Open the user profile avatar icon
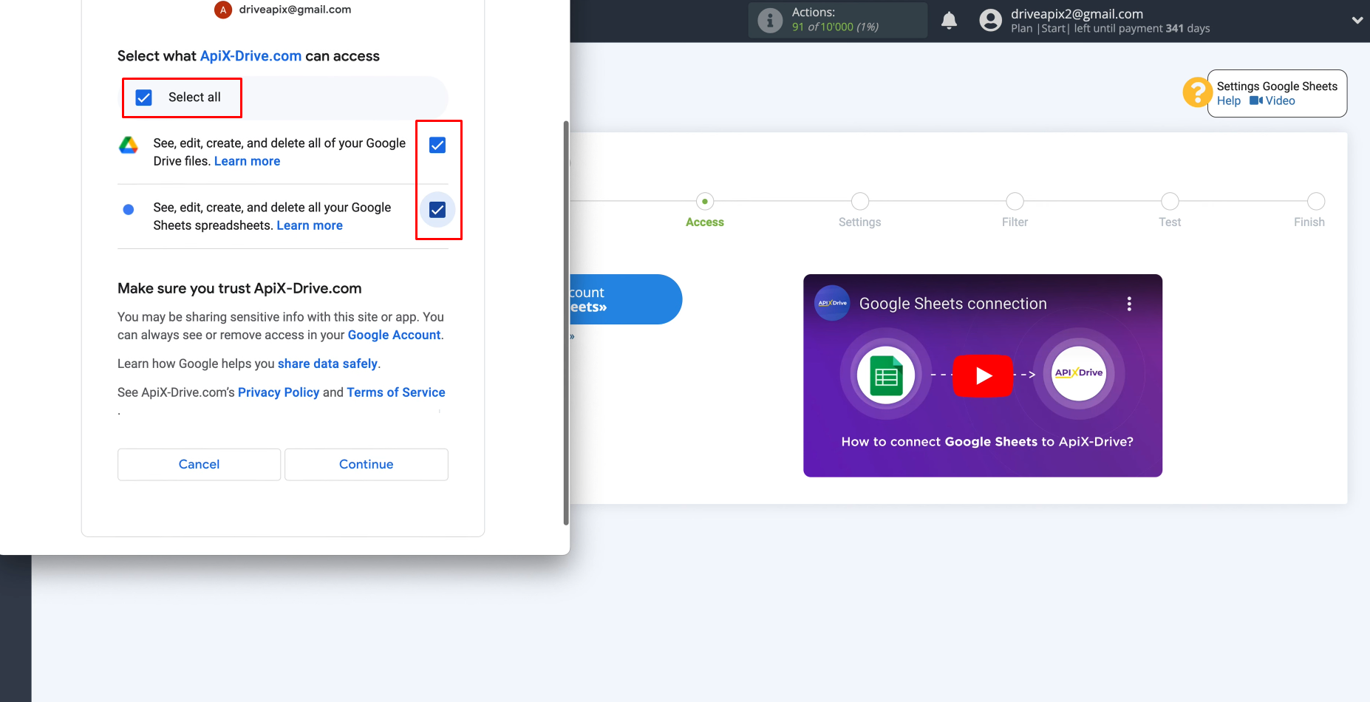Screen dimensions: 1370x702 989,20
